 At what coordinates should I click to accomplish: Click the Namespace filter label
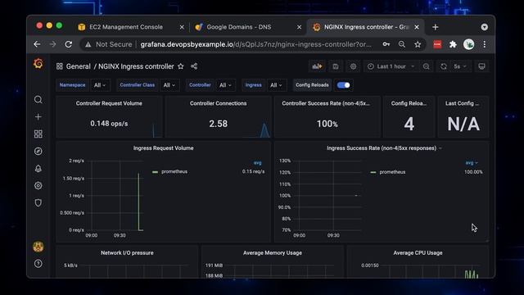[73, 85]
